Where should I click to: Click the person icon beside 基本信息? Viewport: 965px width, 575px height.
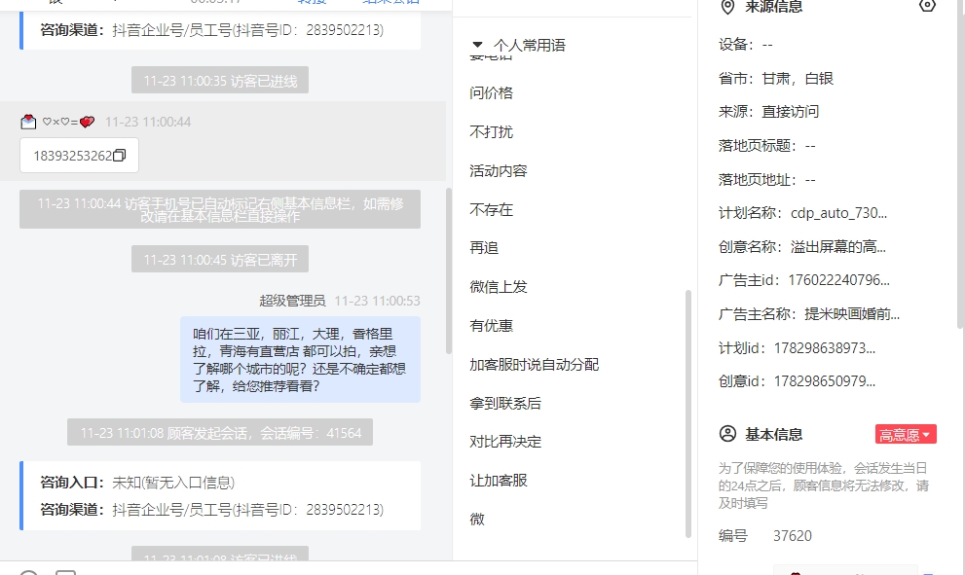[x=727, y=434]
